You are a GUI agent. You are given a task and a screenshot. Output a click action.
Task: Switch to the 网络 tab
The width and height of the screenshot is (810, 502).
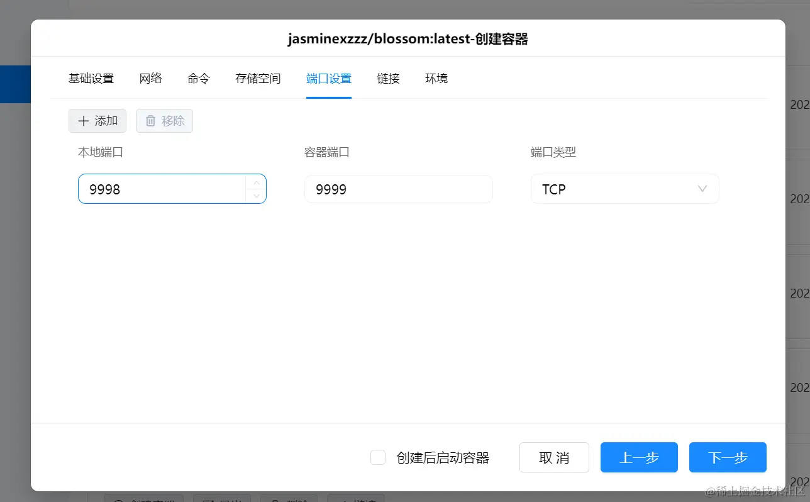point(150,78)
